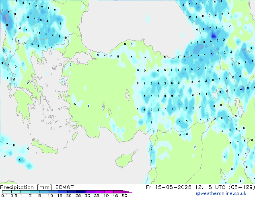Click the legend label "15"
The image size is (255, 197).
(x=60, y=195)
